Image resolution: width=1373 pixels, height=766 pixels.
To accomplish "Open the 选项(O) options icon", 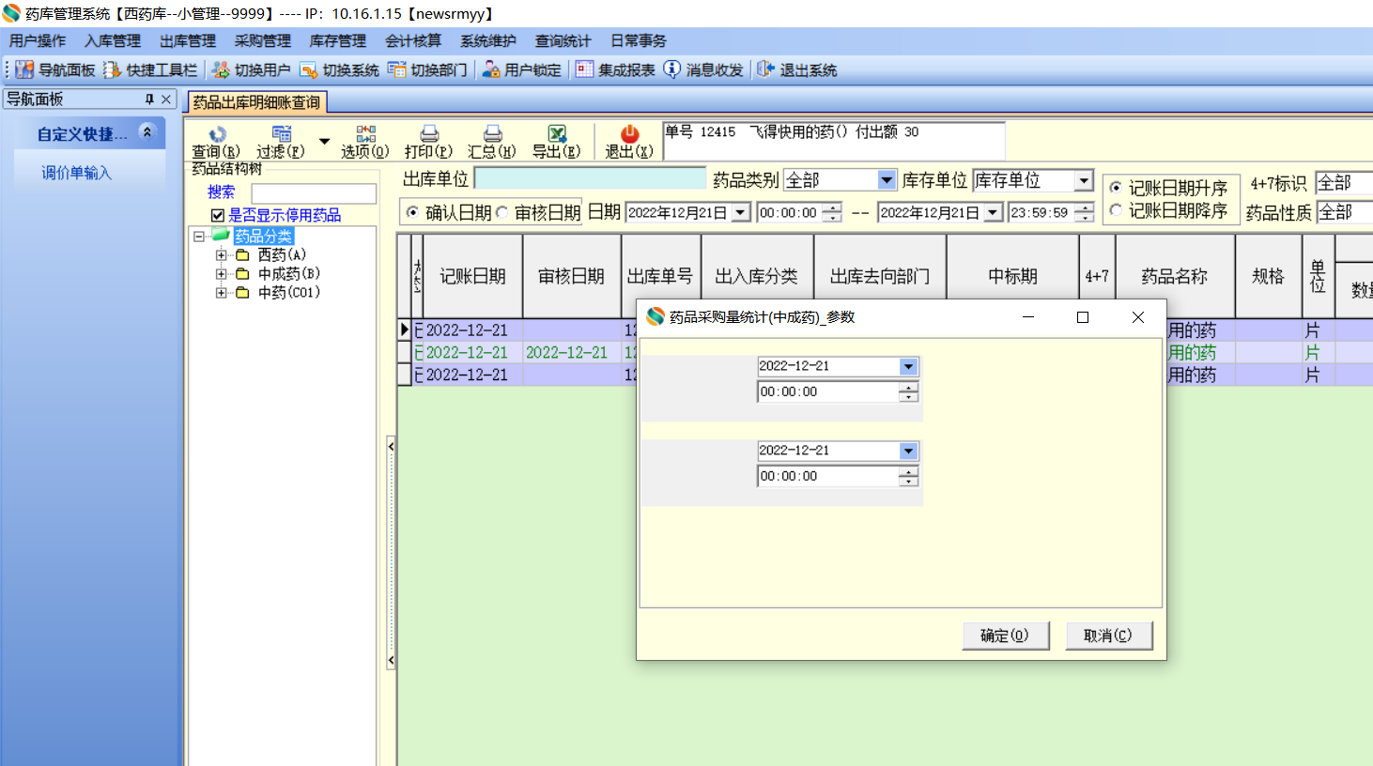I will point(365,142).
